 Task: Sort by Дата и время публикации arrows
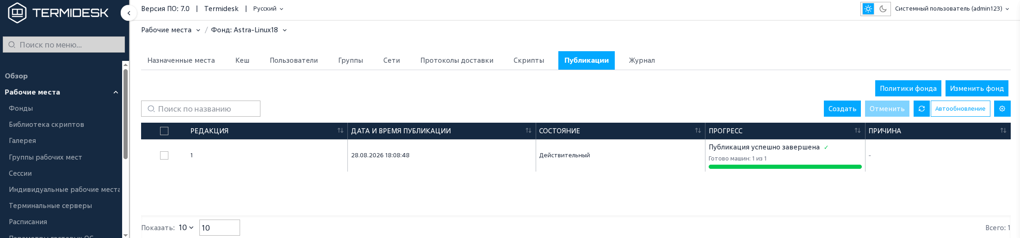pos(528,131)
